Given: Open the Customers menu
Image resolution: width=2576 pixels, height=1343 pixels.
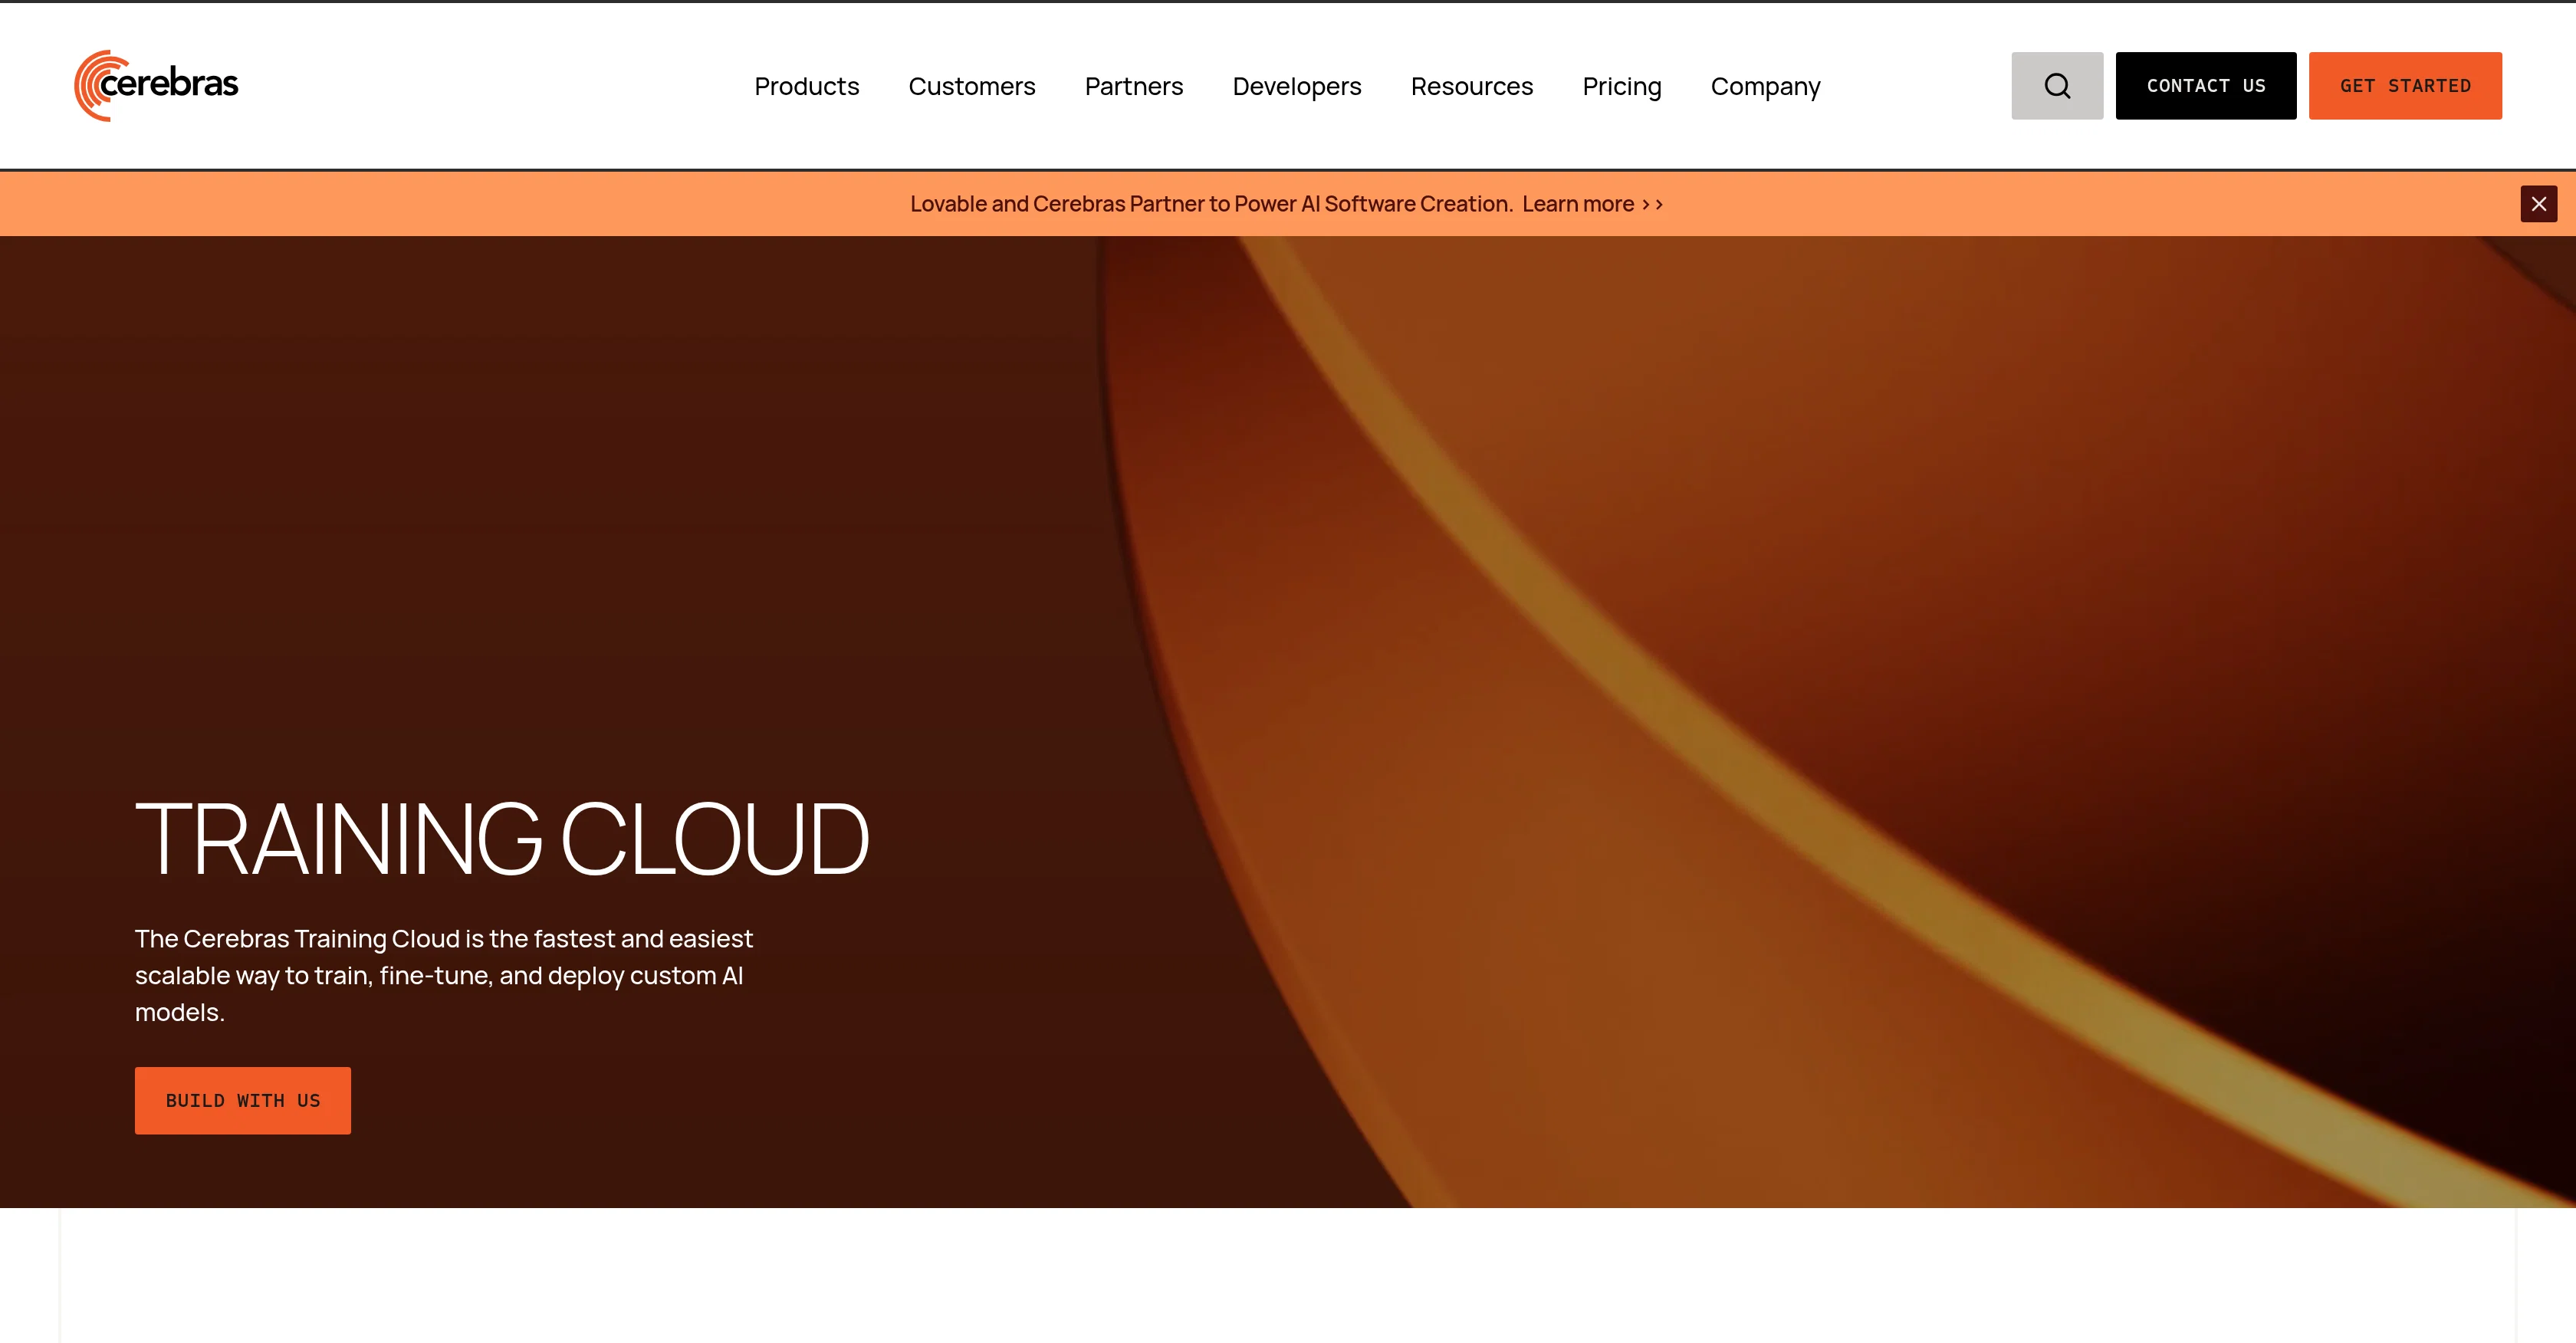Looking at the screenshot, I should click(x=971, y=87).
